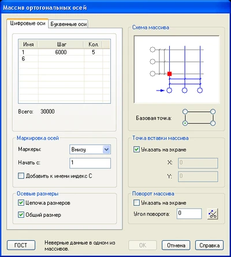Select the Цифровые оси tab
This screenshot has width=231, height=257.
[x=28, y=24]
